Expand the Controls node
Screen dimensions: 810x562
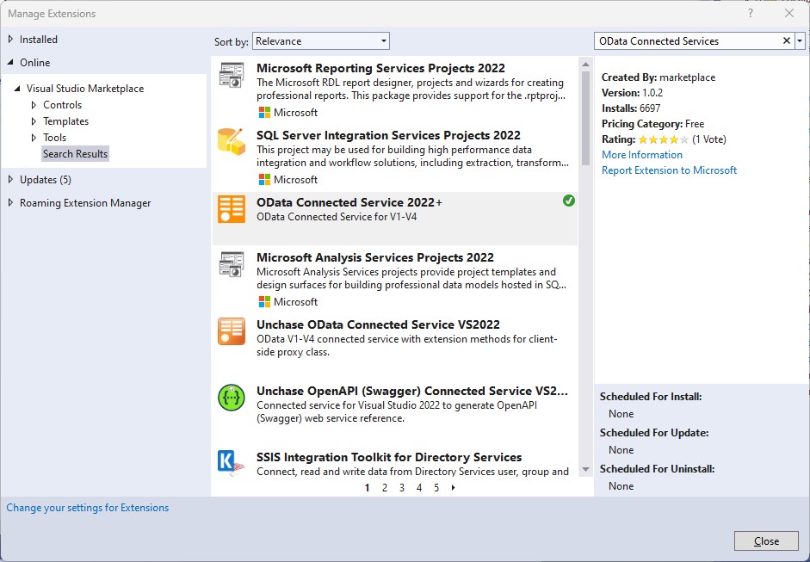[x=34, y=105]
